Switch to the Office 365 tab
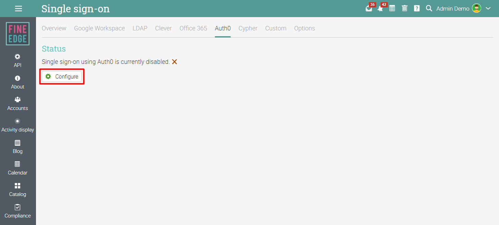Image resolution: width=499 pixels, height=225 pixels. point(193,28)
